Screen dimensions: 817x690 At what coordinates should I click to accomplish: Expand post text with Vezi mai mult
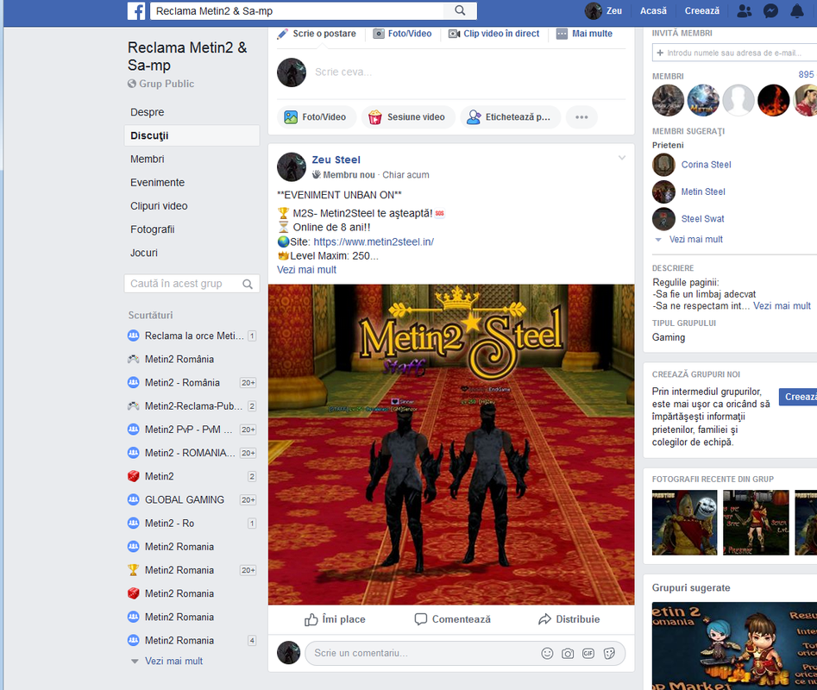[306, 270]
